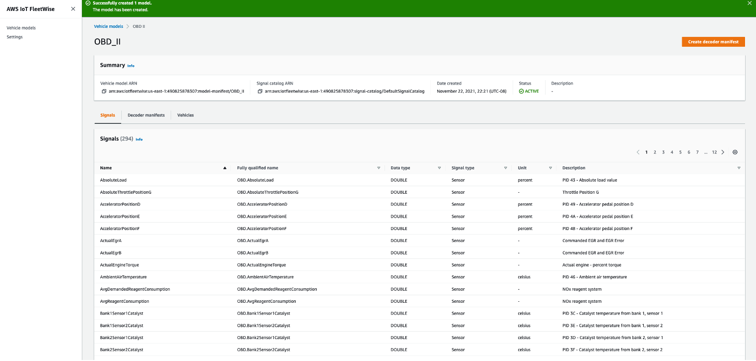This screenshot has height=361, width=756.
Task: Select the AcceleratorPositionF name cell
Action: coord(120,229)
